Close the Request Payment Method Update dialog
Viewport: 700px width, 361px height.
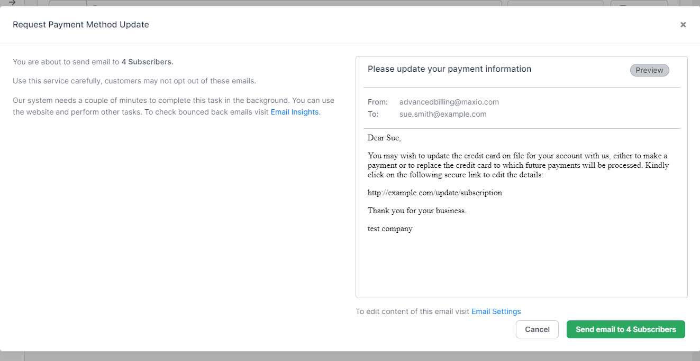tap(683, 25)
